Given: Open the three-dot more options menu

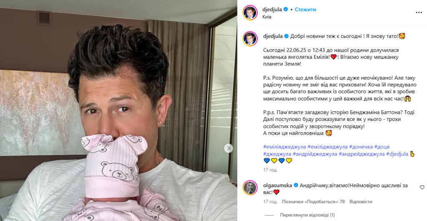Looking at the screenshot, I should click(419, 13).
